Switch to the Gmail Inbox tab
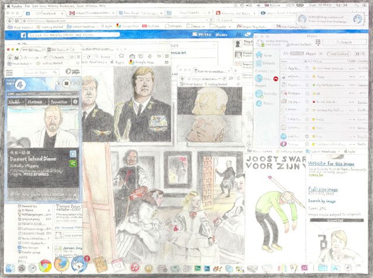373x278 pixels. point(92,13)
